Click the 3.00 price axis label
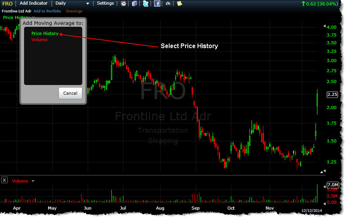The image size is (345, 217). pos(331,61)
